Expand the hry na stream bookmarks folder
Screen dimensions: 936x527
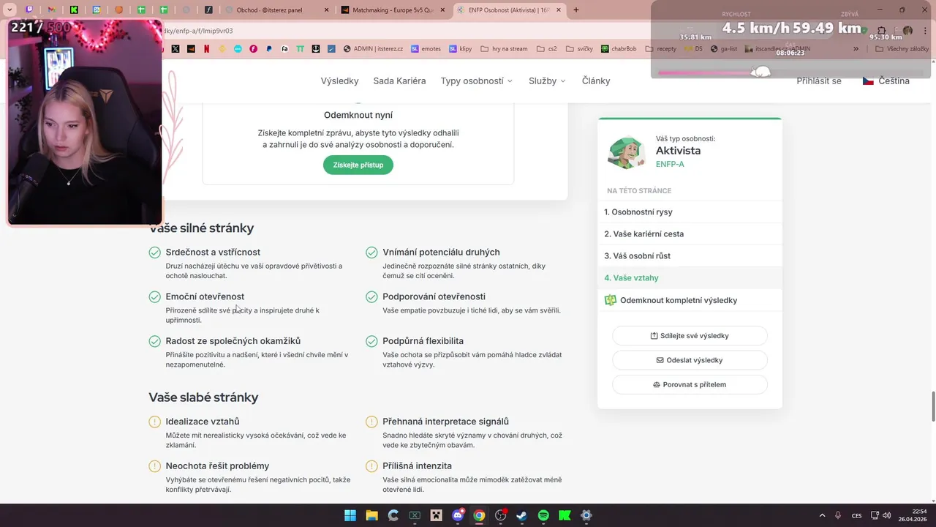point(504,49)
